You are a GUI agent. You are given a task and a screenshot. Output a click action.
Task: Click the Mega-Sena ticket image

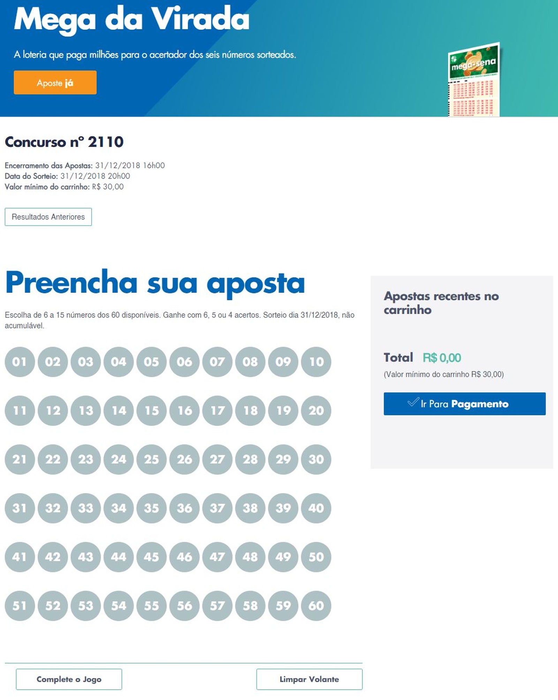click(474, 80)
